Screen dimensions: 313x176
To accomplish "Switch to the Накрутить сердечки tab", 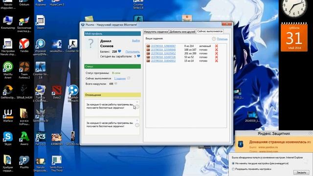I will 156,32.
